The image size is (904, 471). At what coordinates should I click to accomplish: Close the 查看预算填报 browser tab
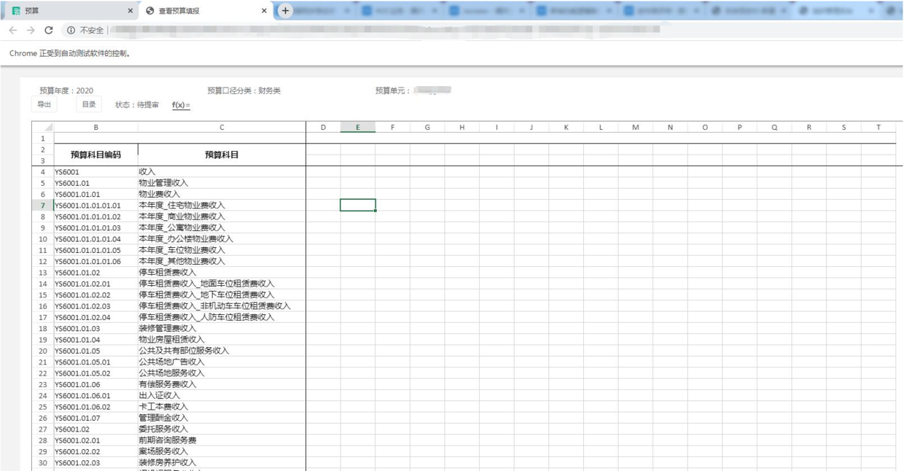tap(264, 11)
